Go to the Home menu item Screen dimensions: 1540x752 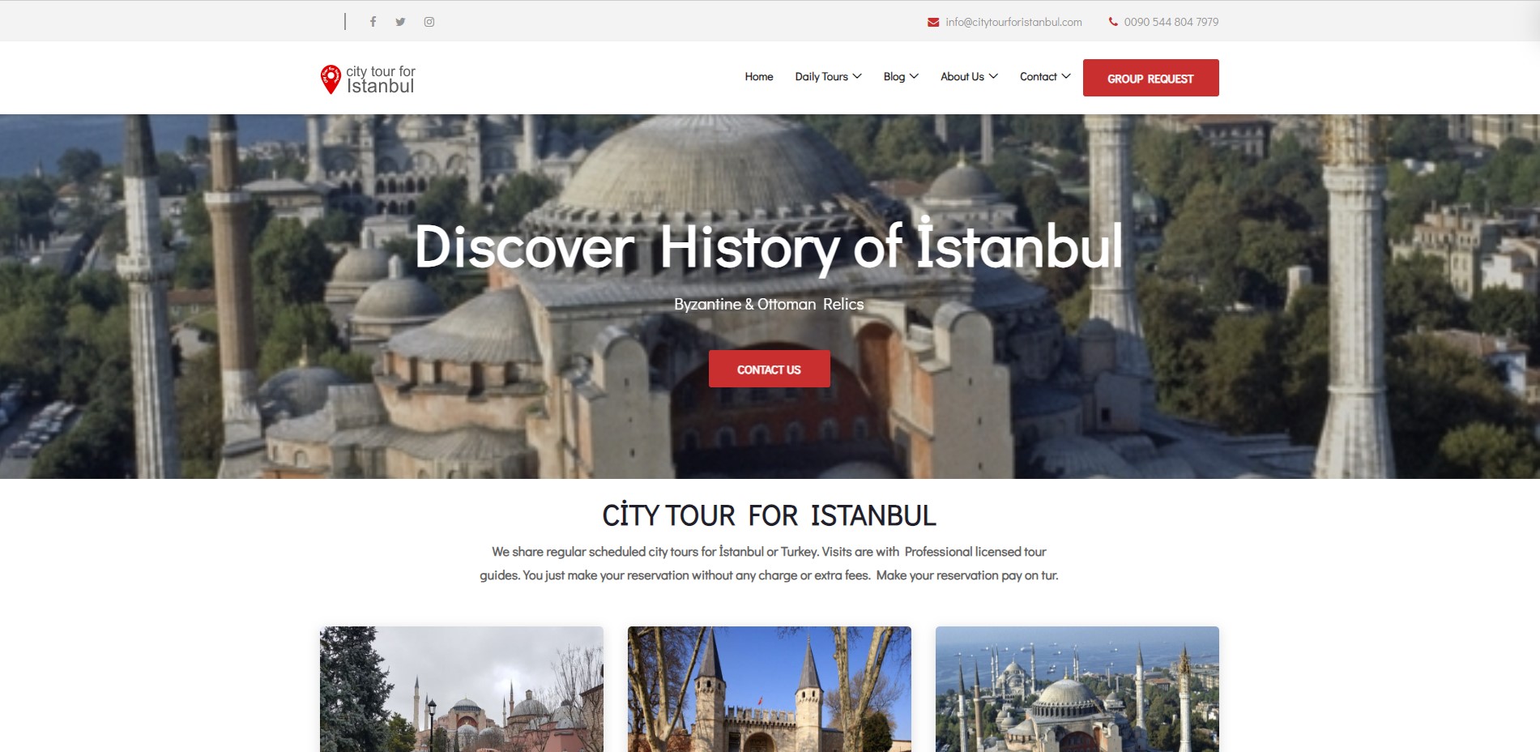pos(759,76)
